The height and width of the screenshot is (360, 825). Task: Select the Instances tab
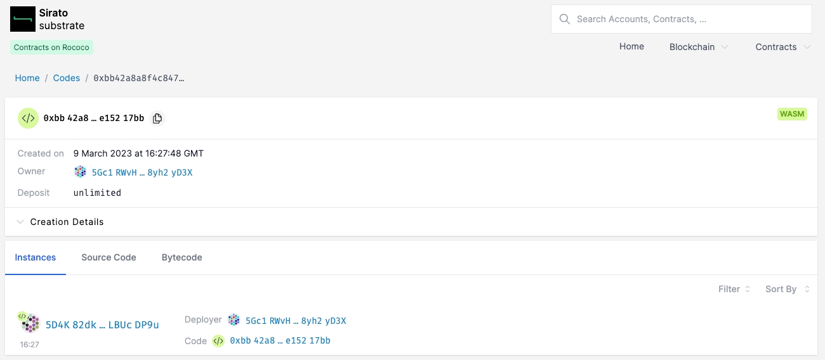[36, 257]
